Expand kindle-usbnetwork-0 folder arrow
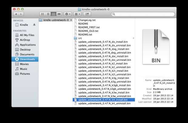This screenshot has height=123, width=188. point(71,20)
